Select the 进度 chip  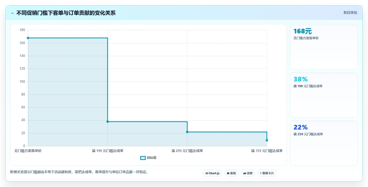248,173
